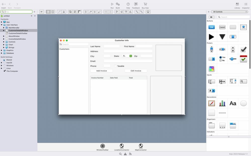Open the Library panel icon

click(237, 4)
